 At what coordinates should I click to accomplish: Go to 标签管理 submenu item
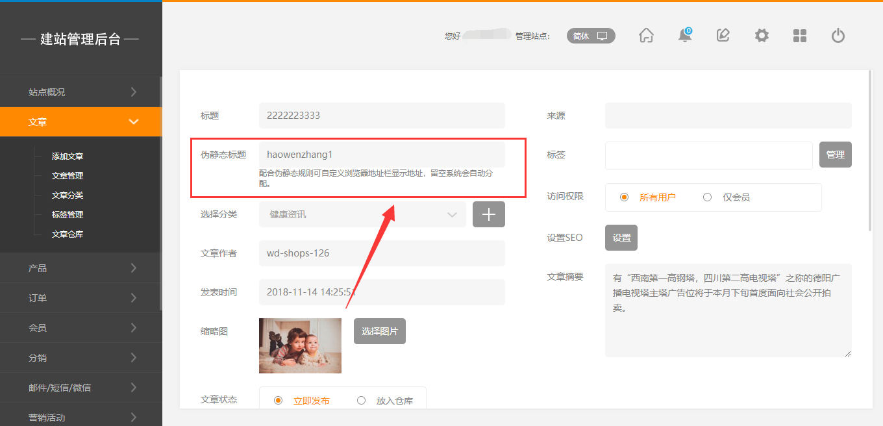pos(68,215)
